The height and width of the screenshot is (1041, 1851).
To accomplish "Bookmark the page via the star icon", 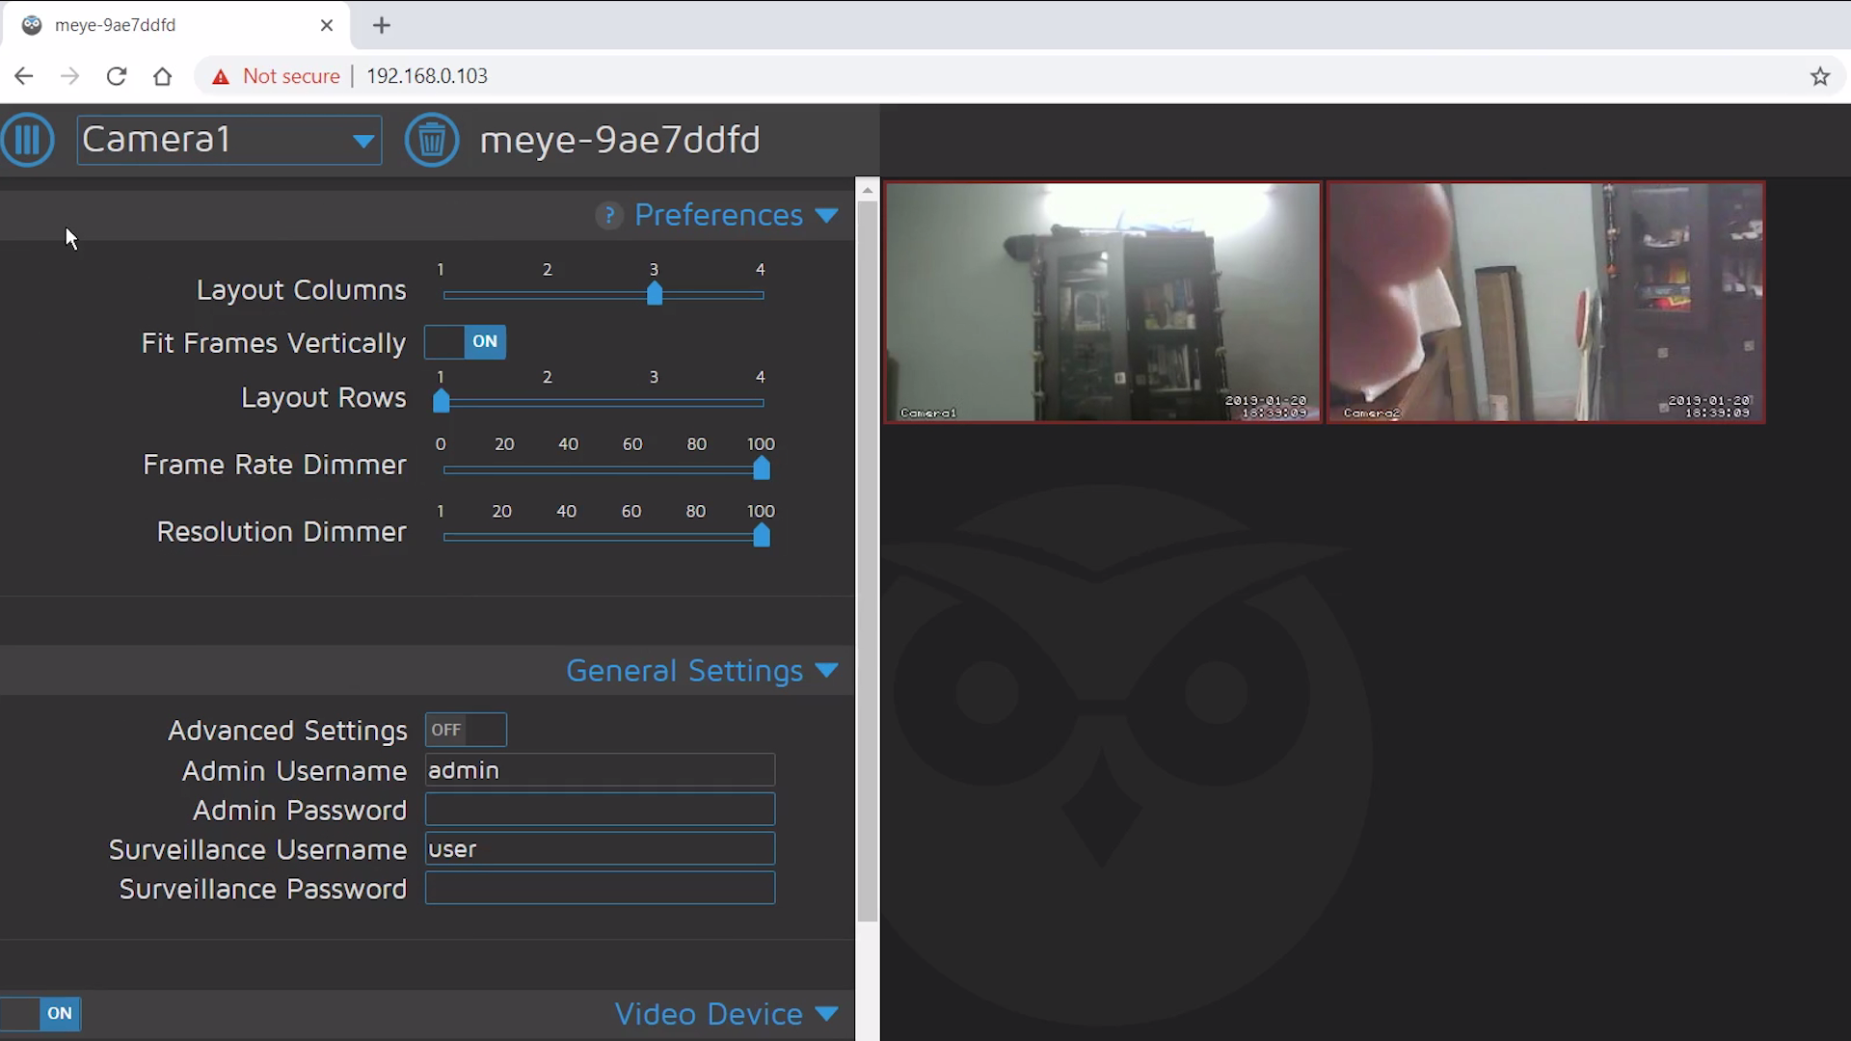I will pyautogui.click(x=1820, y=76).
